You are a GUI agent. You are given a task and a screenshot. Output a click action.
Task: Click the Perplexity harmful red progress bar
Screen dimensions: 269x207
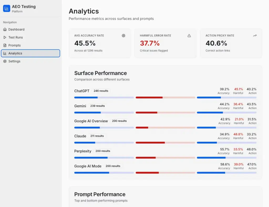coord(165,158)
